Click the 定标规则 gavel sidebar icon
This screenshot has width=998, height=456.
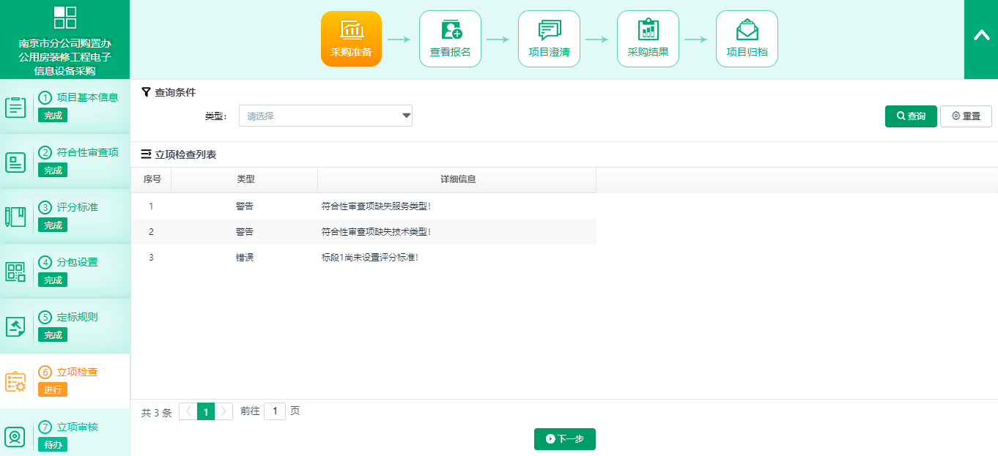click(x=15, y=326)
